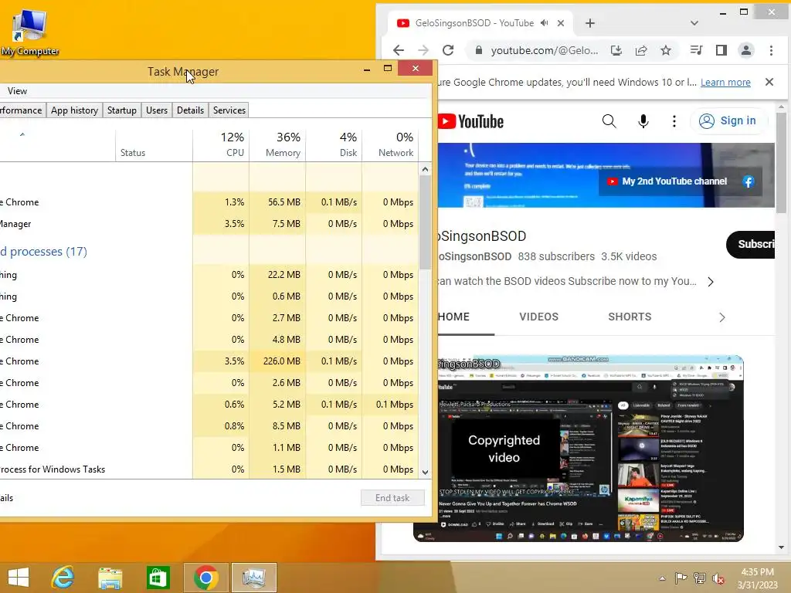
Task: Click Task Manager scrollbar up arrow
Action: 425,169
